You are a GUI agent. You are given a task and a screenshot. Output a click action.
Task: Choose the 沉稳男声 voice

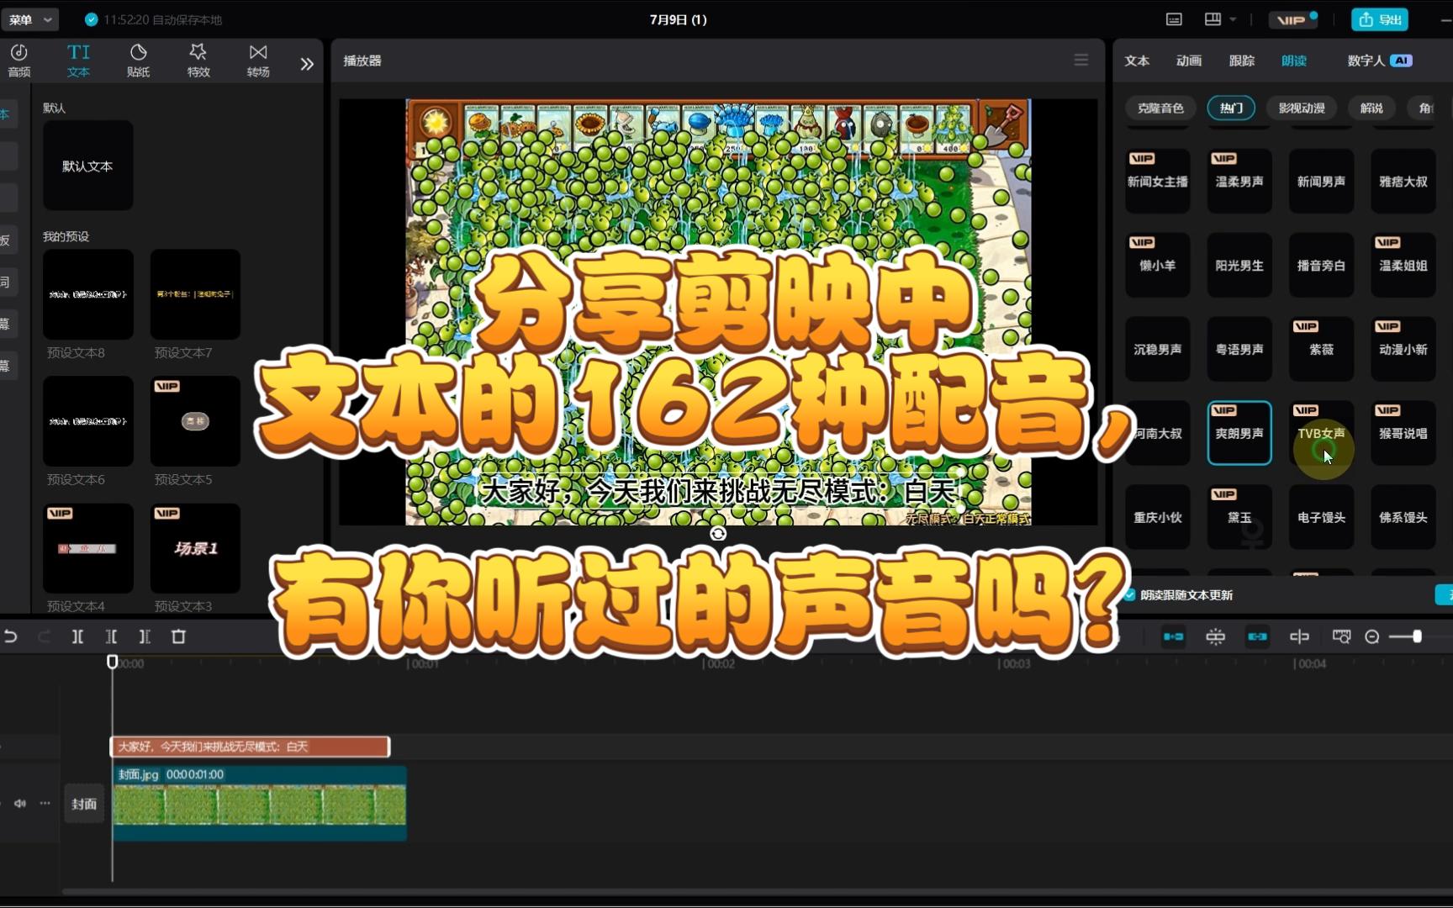pyautogui.click(x=1158, y=349)
